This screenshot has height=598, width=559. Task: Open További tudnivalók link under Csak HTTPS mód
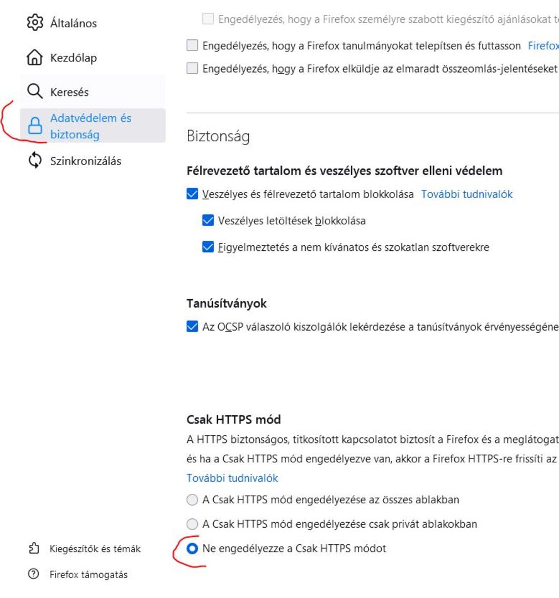(x=232, y=478)
